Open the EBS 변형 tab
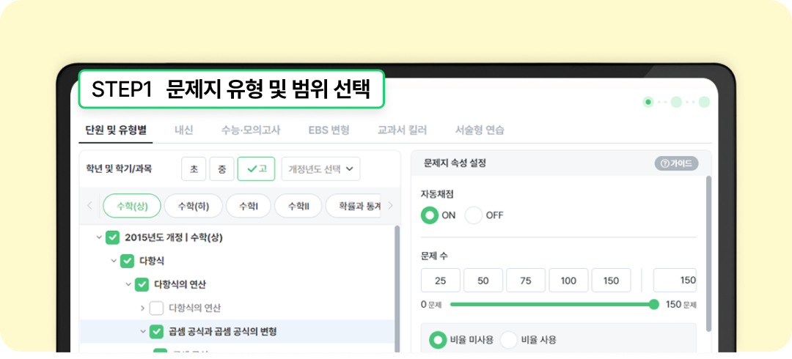The image size is (792, 359). tap(329, 130)
